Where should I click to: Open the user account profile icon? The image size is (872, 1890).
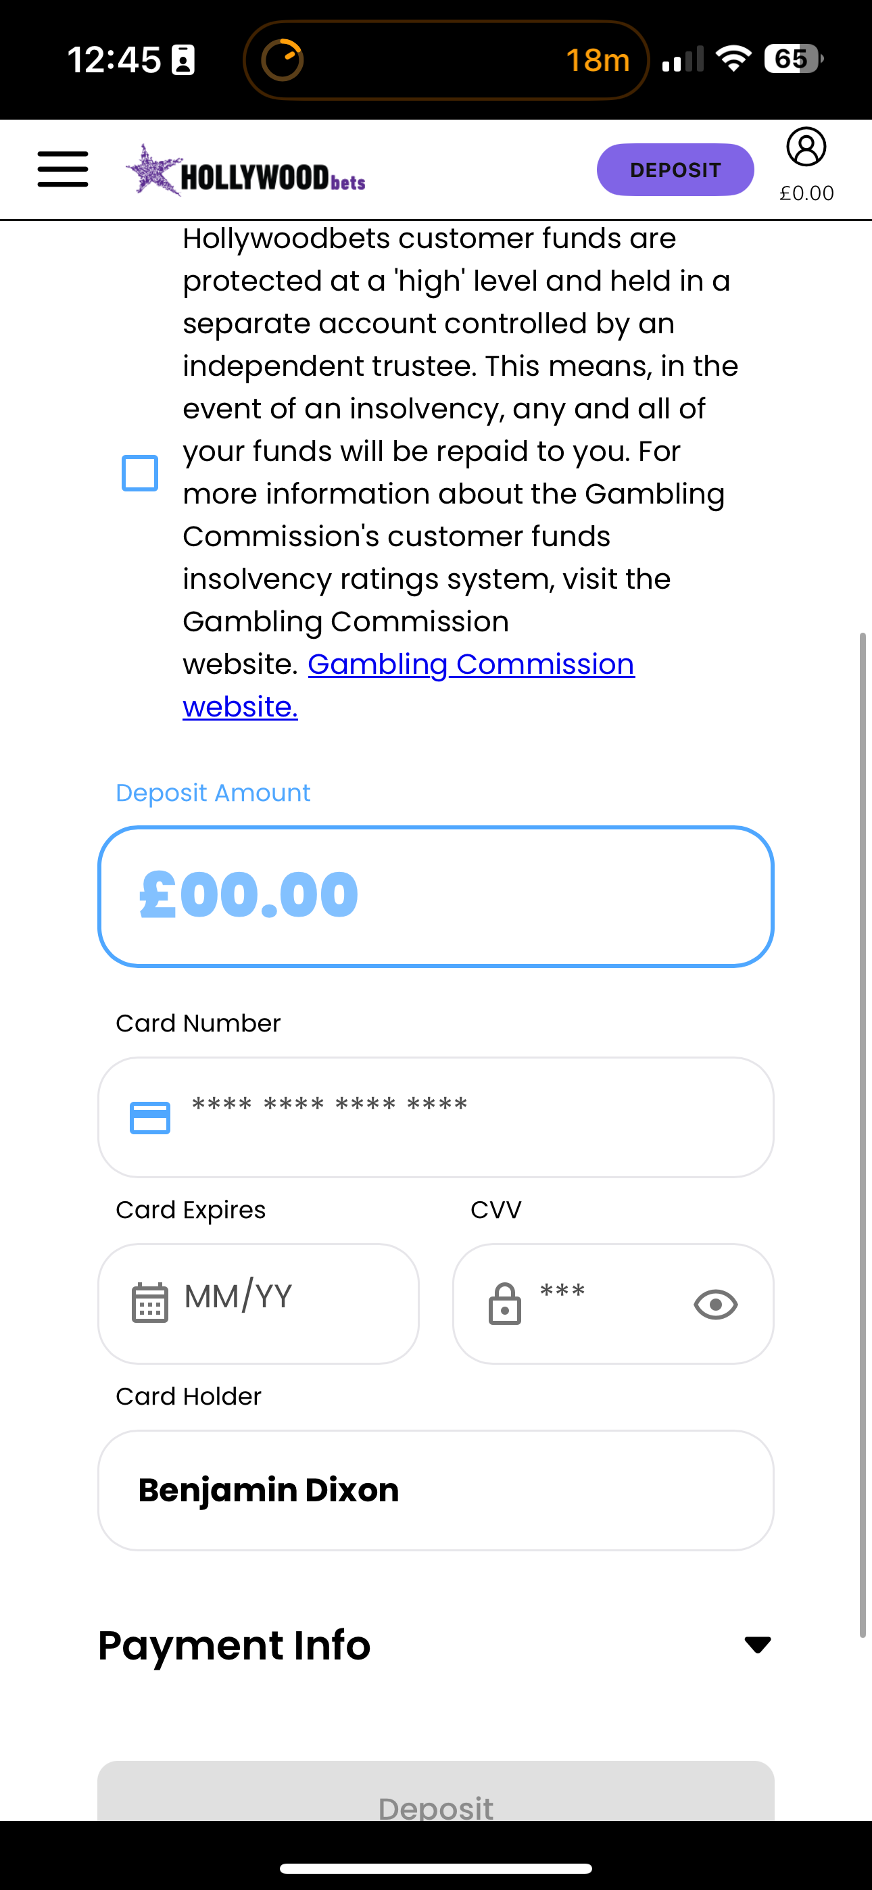pos(806,147)
